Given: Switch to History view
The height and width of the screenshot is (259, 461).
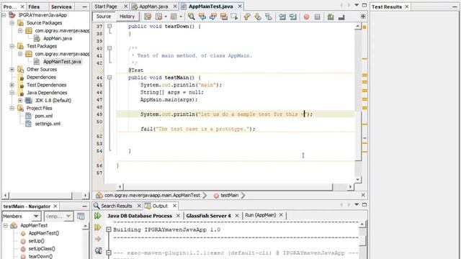Looking at the screenshot, I should (x=127, y=17).
